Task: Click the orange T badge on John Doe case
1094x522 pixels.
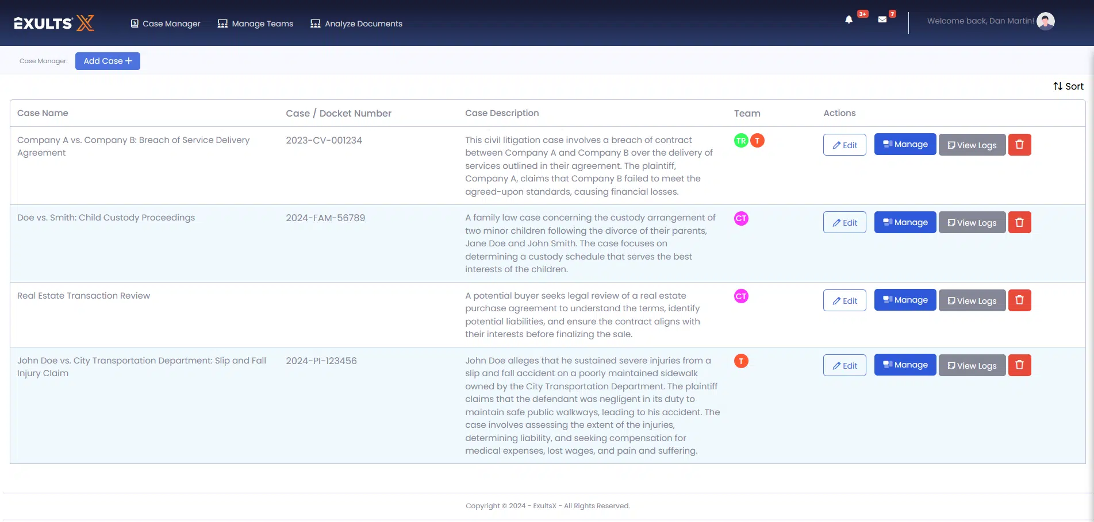Action: pyautogui.click(x=741, y=361)
